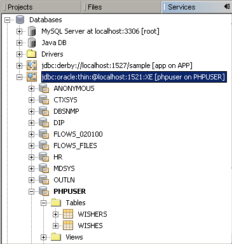Viewport: 232px width, 244px height.
Task: Click the HR schema icon
Action: [44, 157]
